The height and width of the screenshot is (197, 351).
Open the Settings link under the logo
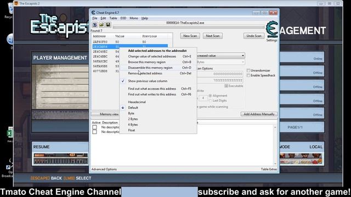pos(272,40)
